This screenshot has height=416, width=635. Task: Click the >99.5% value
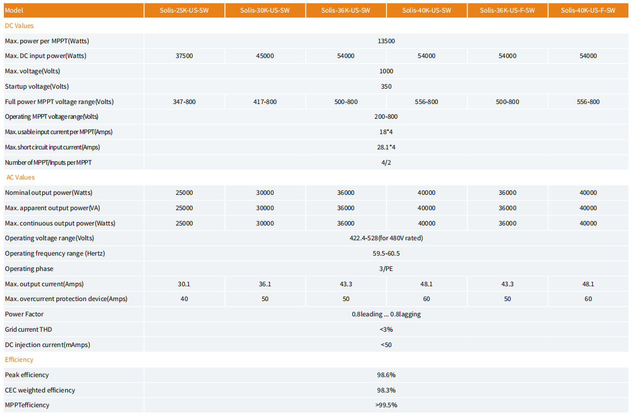pyautogui.click(x=386, y=405)
